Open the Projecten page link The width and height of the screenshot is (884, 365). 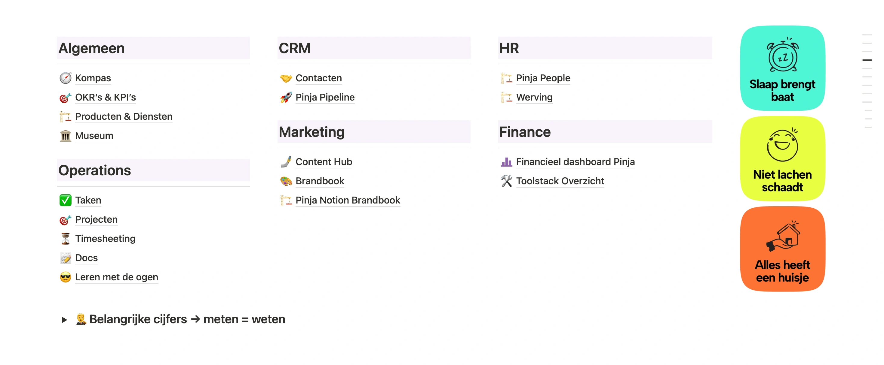click(96, 220)
